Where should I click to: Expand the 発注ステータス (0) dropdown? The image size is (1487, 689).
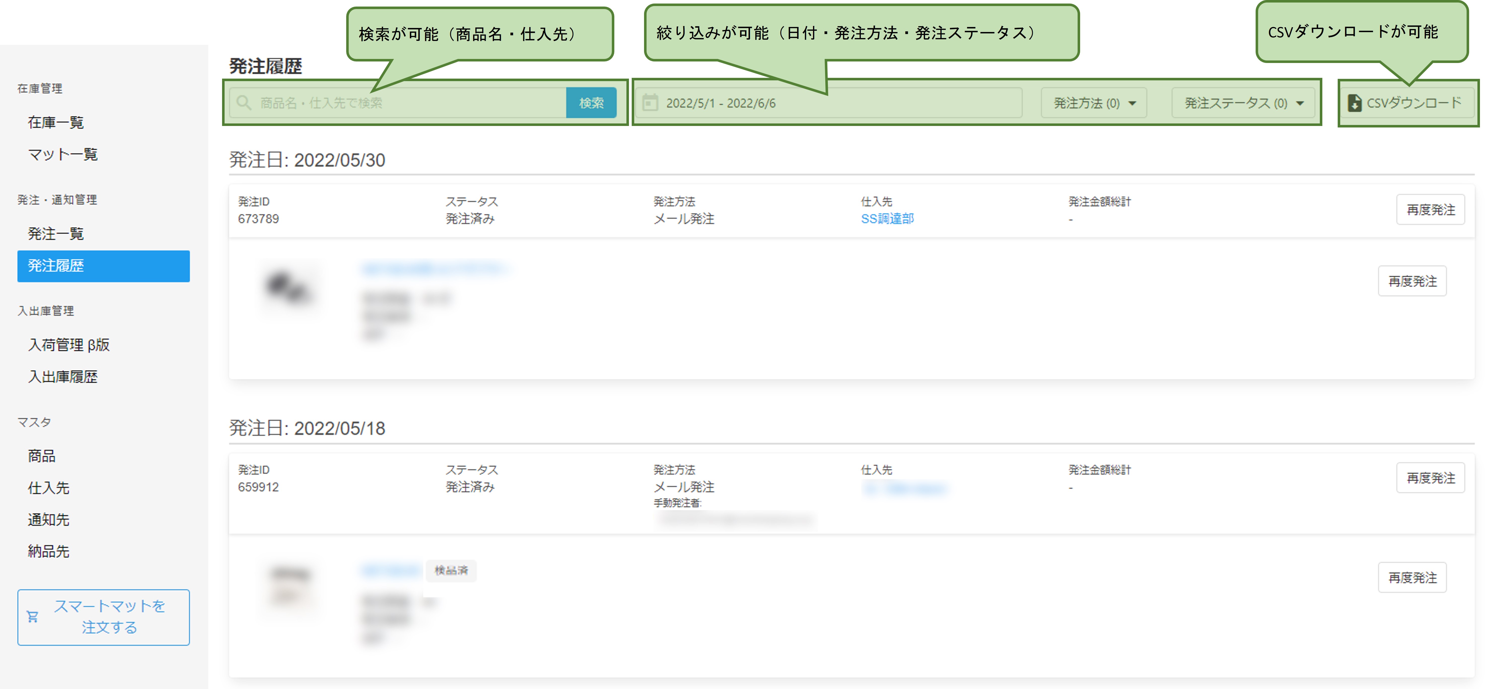tap(1243, 103)
